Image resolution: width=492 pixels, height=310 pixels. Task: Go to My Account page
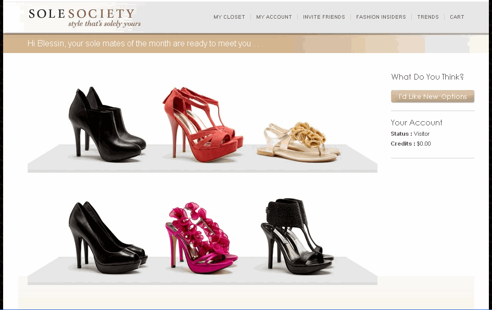pos(274,17)
